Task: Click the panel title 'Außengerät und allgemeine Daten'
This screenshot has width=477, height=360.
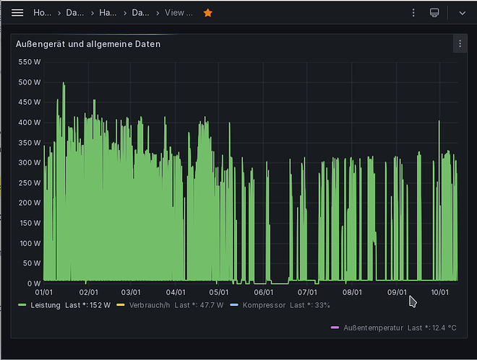Action: point(88,44)
